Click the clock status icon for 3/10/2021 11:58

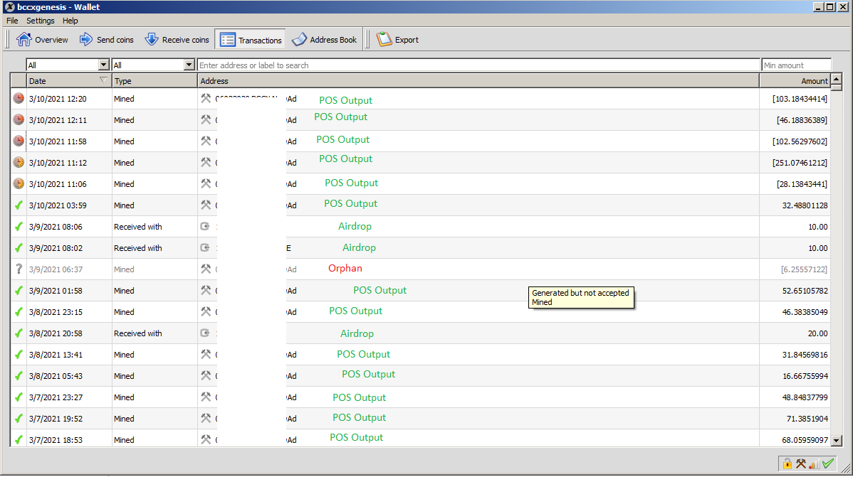(x=19, y=141)
